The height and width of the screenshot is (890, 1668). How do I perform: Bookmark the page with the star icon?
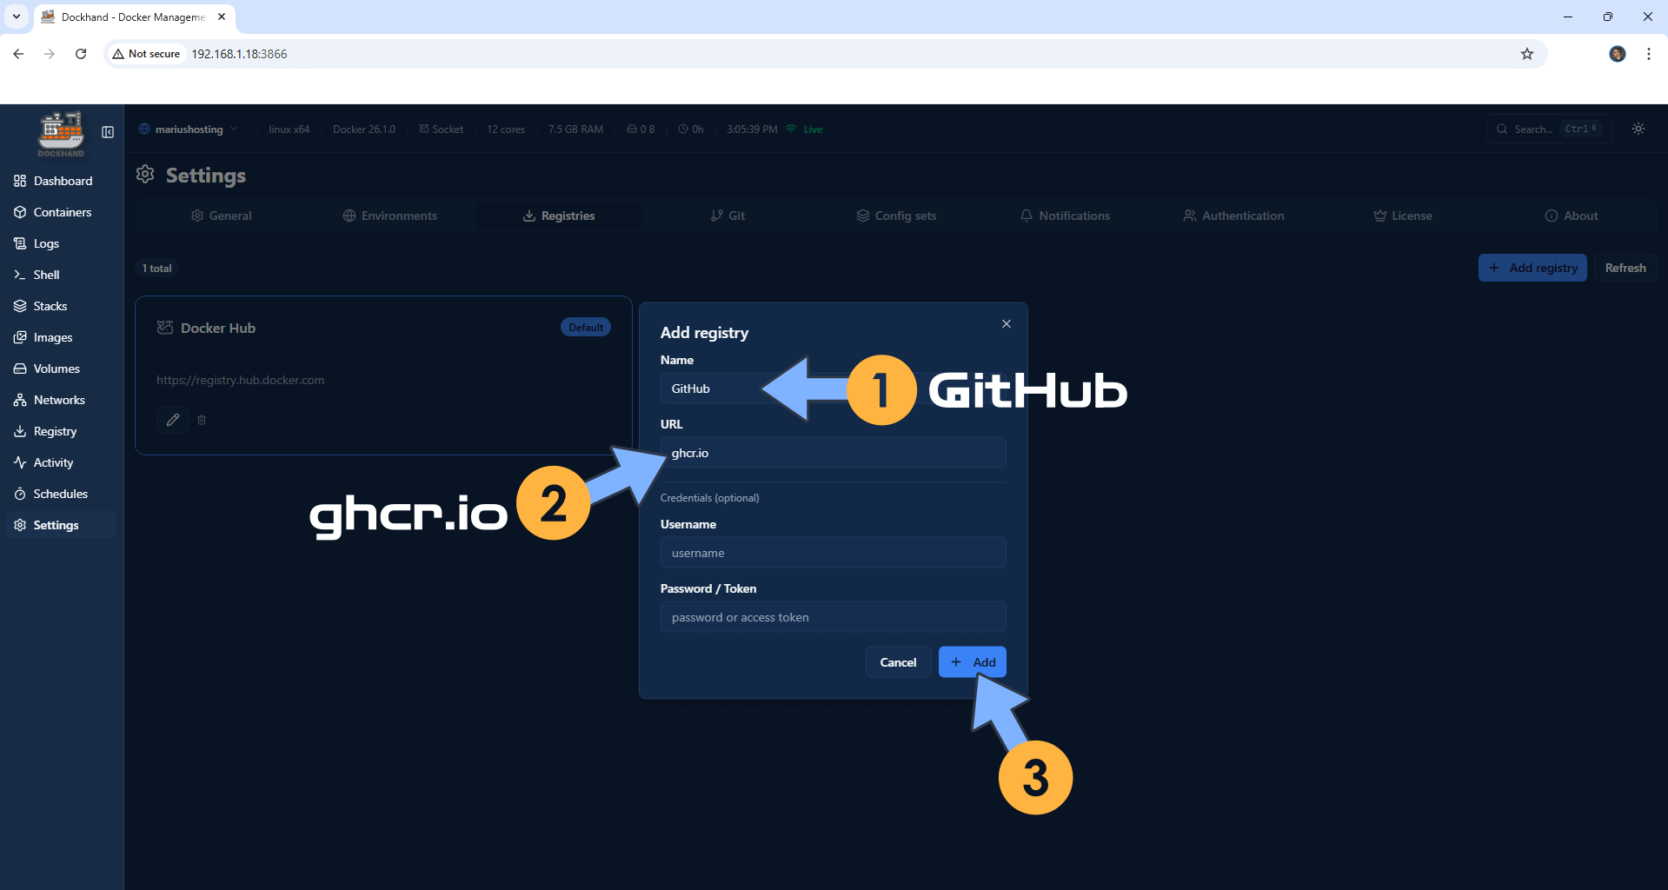pos(1527,53)
